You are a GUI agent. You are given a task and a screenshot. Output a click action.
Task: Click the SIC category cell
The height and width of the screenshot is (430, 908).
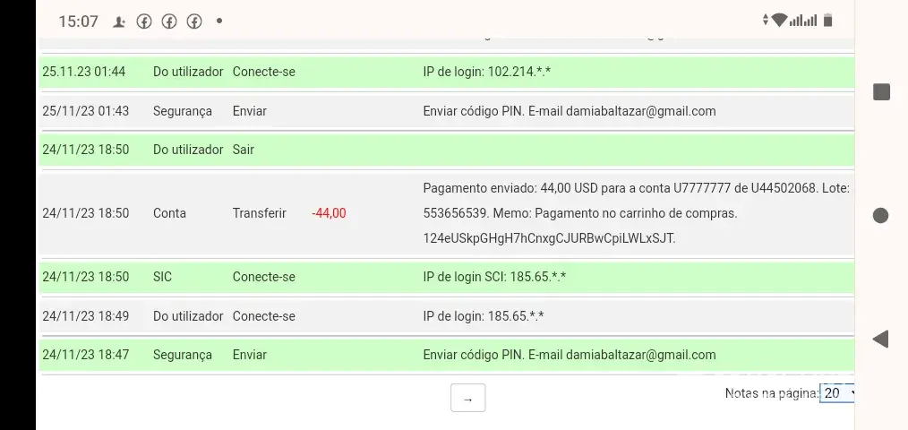(163, 277)
